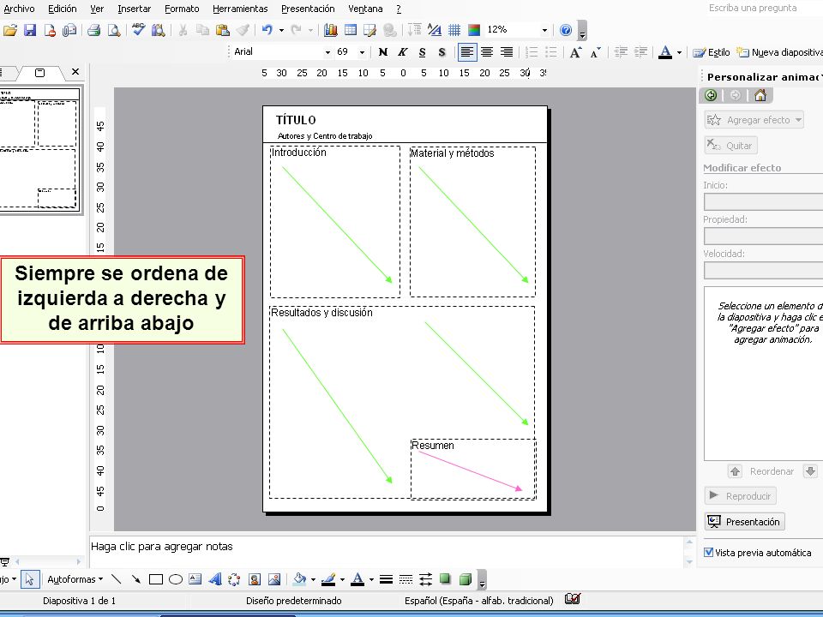
Task: Align text to the right
Action: coord(507,52)
